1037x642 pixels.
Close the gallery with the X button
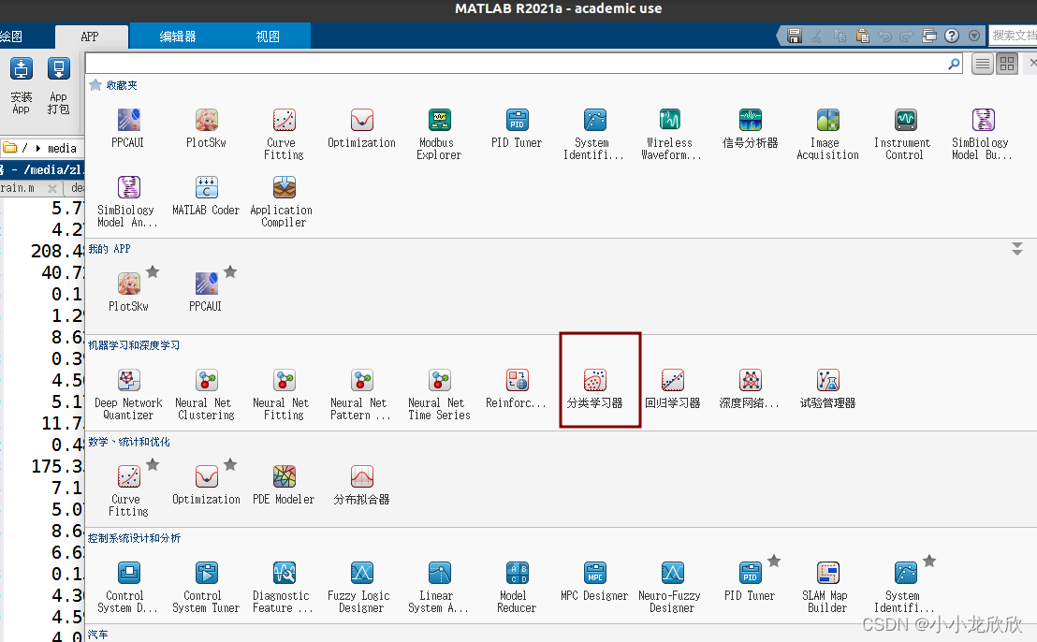[x=1032, y=63]
